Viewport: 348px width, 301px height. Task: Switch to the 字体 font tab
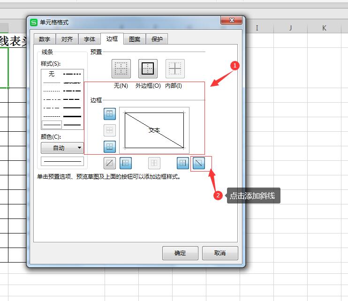[90, 39]
